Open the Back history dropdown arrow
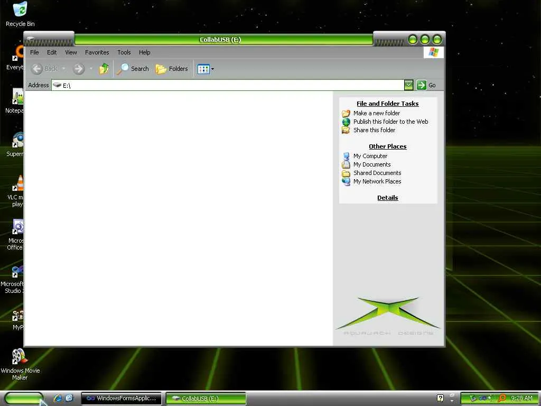The height and width of the screenshot is (406, 541). (63, 69)
